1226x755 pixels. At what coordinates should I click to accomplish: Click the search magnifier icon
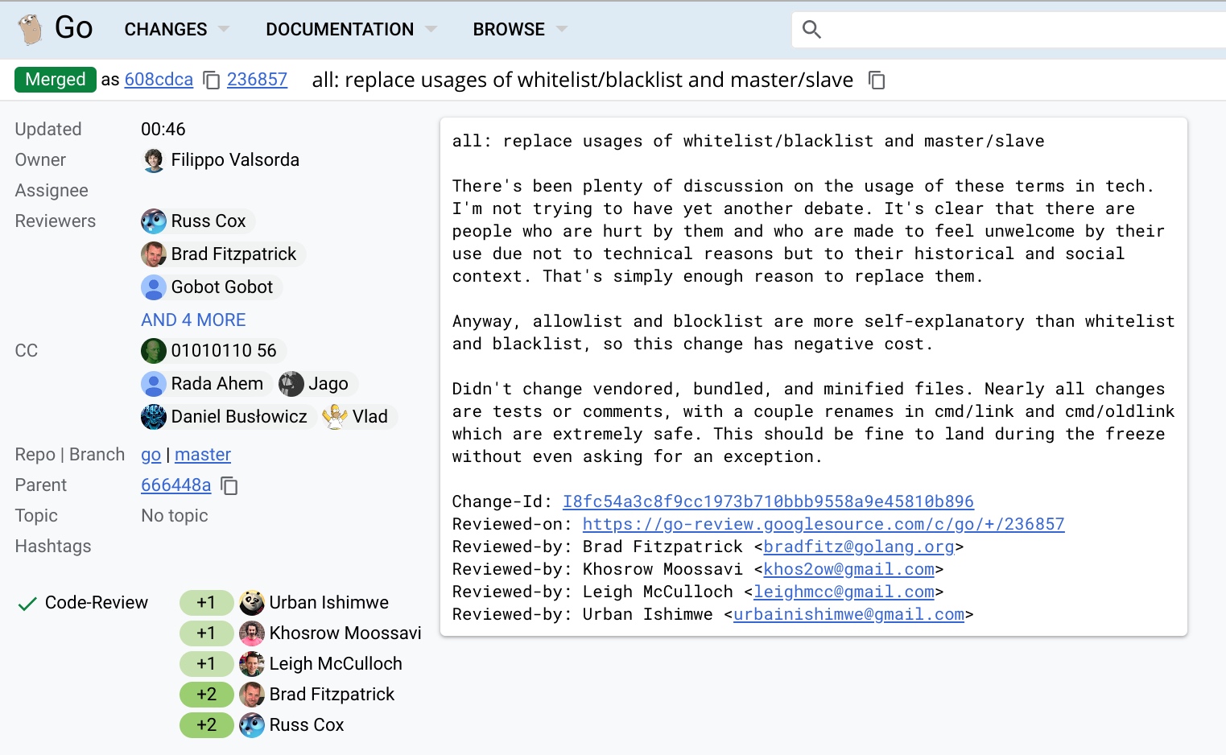coord(811,30)
